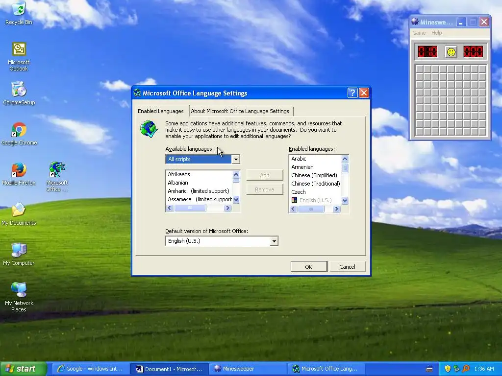Click the down arrow of the Enabled languages scrollbar
Viewport: 502px width, 376px height.
click(345, 200)
